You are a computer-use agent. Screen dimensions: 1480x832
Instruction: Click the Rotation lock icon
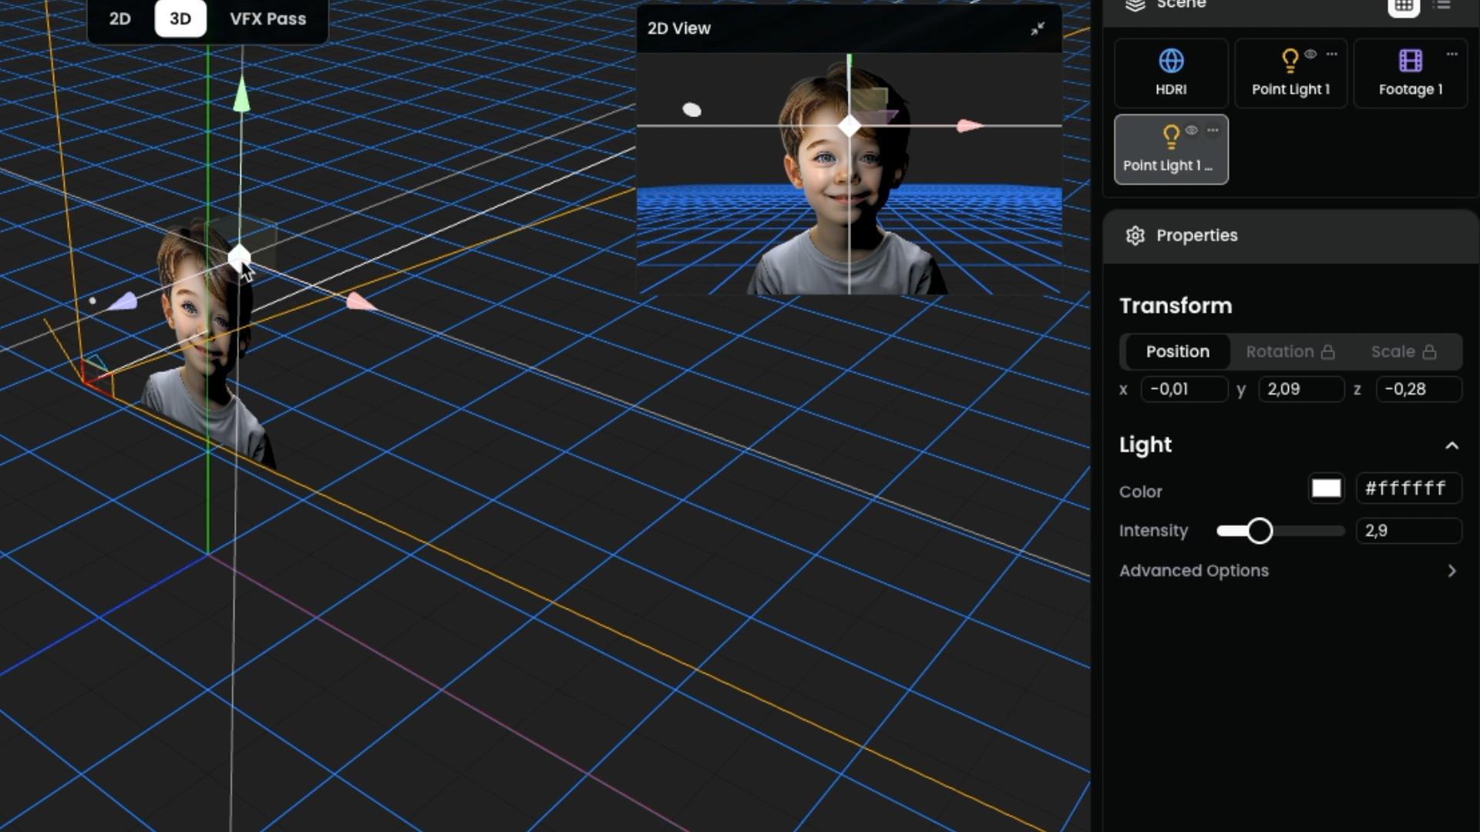[x=1327, y=352]
